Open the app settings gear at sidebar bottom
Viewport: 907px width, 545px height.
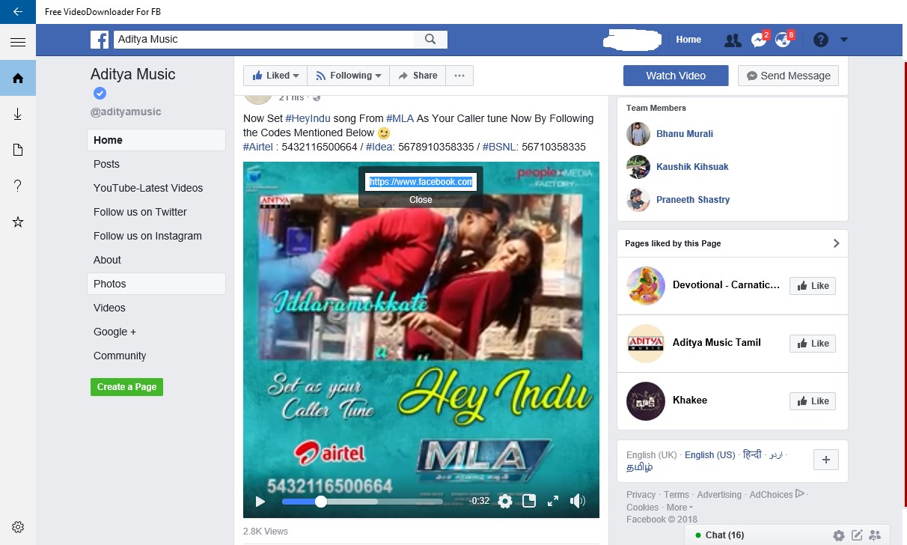click(x=18, y=527)
